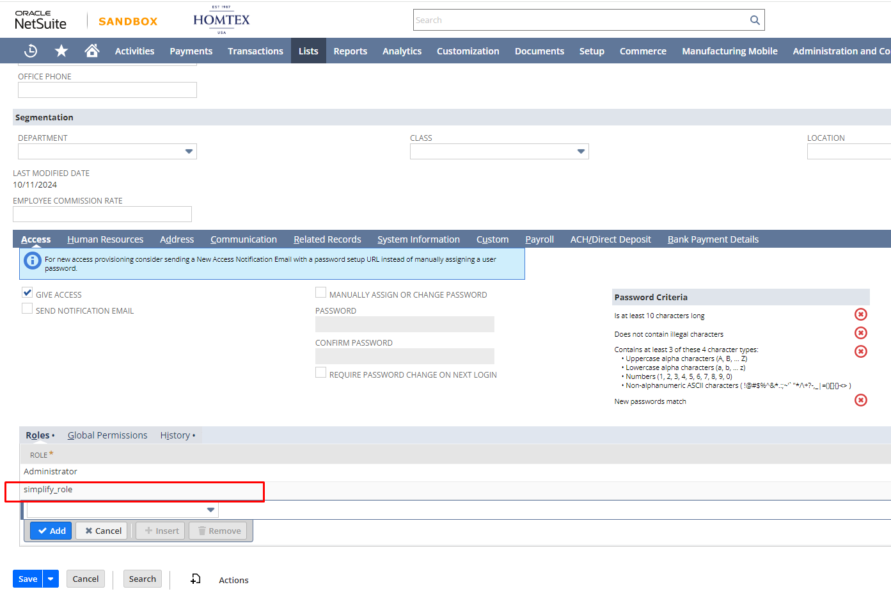Viewport: 891px width, 603px height.
Task: Switch to the Related Records tab
Action: tap(327, 239)
